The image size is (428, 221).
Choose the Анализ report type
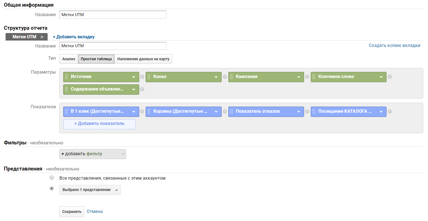click(69, 59)
